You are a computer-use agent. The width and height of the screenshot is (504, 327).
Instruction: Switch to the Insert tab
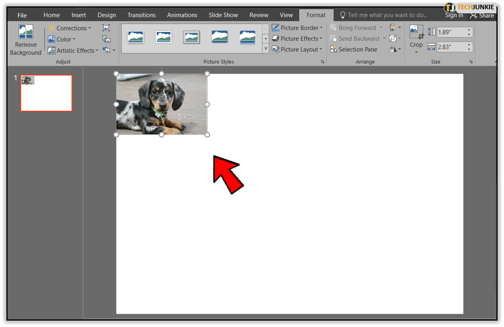78,15
